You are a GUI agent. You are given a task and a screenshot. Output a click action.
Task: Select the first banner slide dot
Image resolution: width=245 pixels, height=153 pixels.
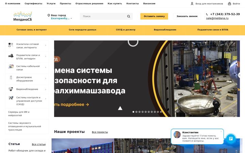coord(133,112)
